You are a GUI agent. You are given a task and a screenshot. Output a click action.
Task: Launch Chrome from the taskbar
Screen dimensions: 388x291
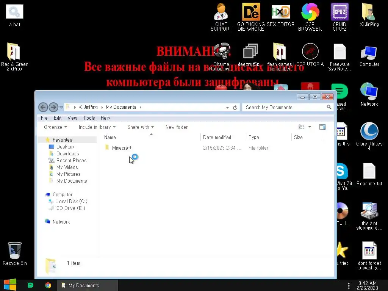(x=48, y=285)
